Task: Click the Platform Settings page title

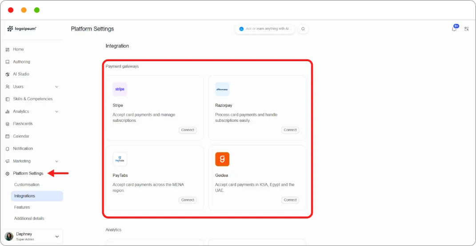Action: [x=92, y=29]
